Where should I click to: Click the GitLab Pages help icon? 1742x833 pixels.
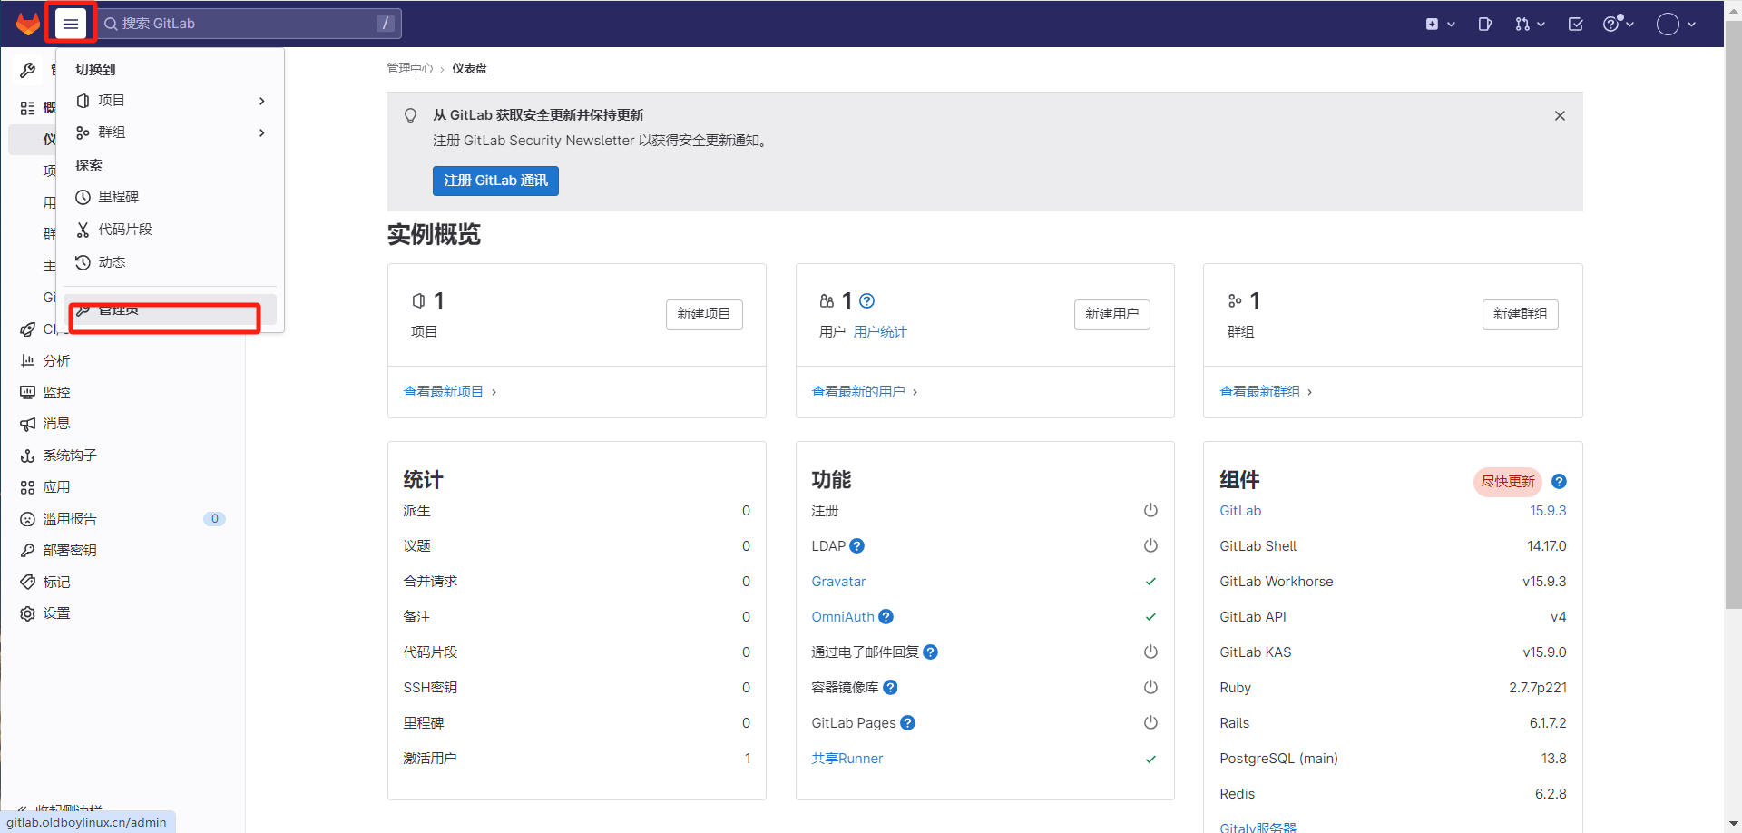pos(908,722)
